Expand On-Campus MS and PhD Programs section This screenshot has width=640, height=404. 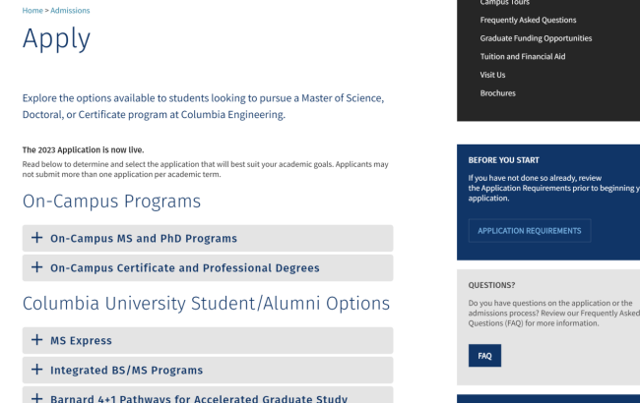point(144,238)
